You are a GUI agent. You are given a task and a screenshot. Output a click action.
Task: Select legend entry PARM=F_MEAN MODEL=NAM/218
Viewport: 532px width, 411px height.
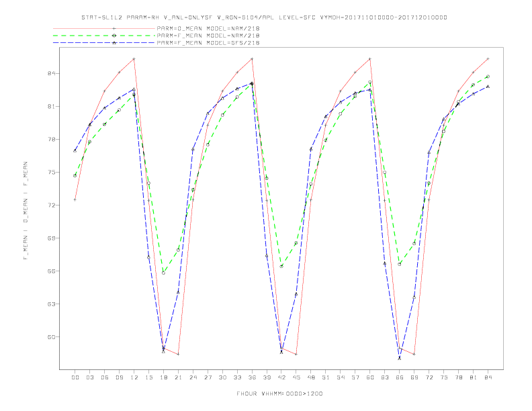pyautogui.click(x=208, y=36)
